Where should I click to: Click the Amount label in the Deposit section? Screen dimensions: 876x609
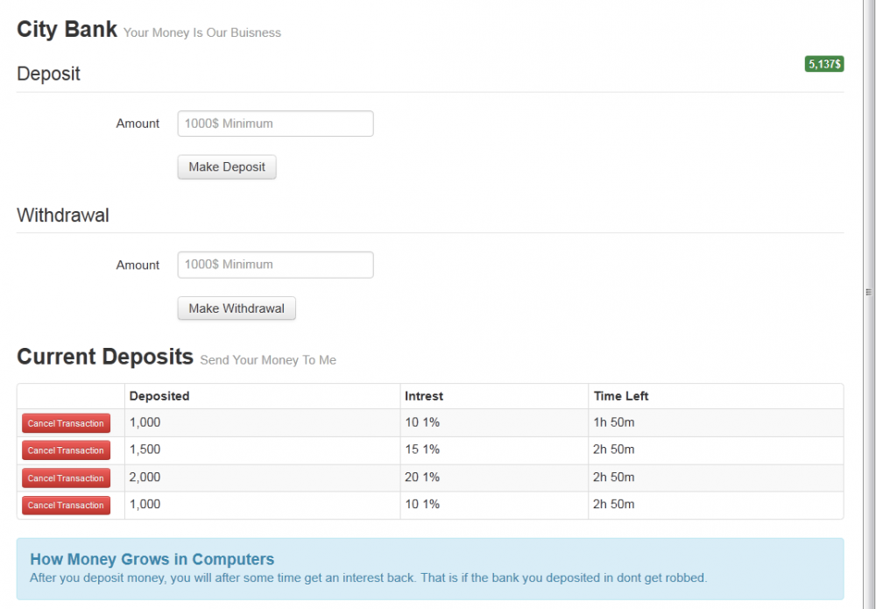point(138,124)
